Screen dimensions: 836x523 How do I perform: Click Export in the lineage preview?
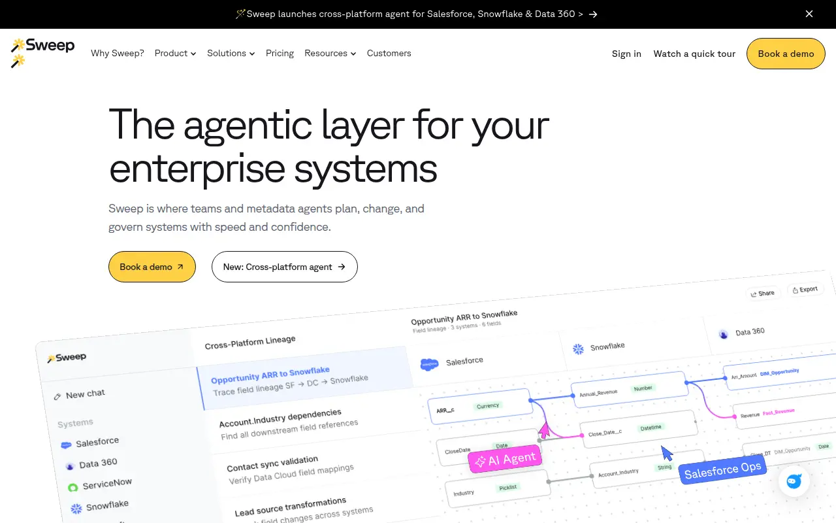(805, 290)
